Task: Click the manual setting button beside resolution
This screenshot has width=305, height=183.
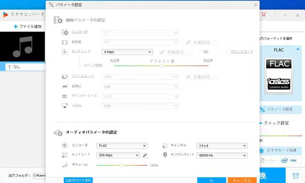Action: (x=201, y=42)
